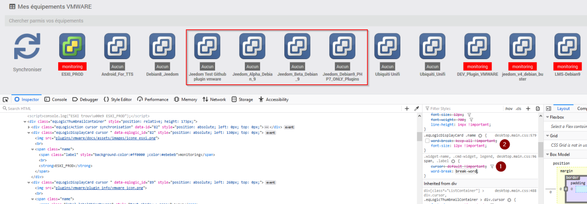
Task: Open the Ubiquiti_Unifi (underscore) VM icon
Action: pos(432,46)
